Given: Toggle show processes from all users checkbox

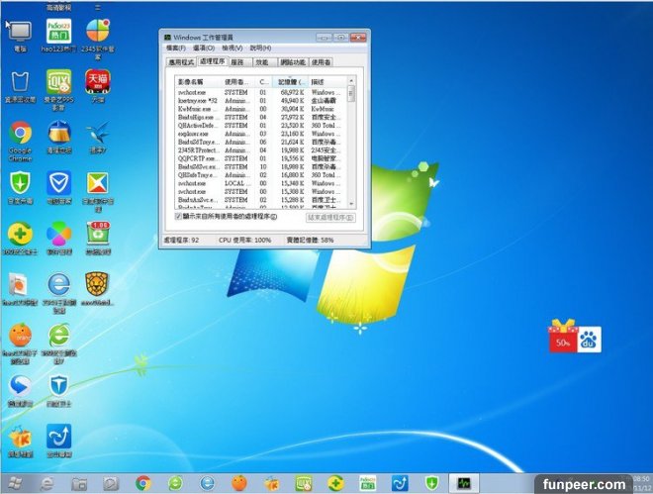Looking at the screenshot, I should click(x=179, y=215).
